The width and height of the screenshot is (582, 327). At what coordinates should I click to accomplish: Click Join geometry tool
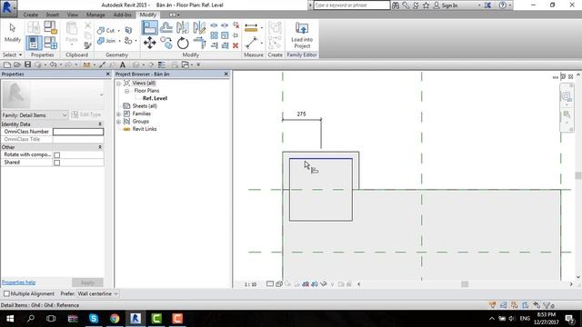106,41
